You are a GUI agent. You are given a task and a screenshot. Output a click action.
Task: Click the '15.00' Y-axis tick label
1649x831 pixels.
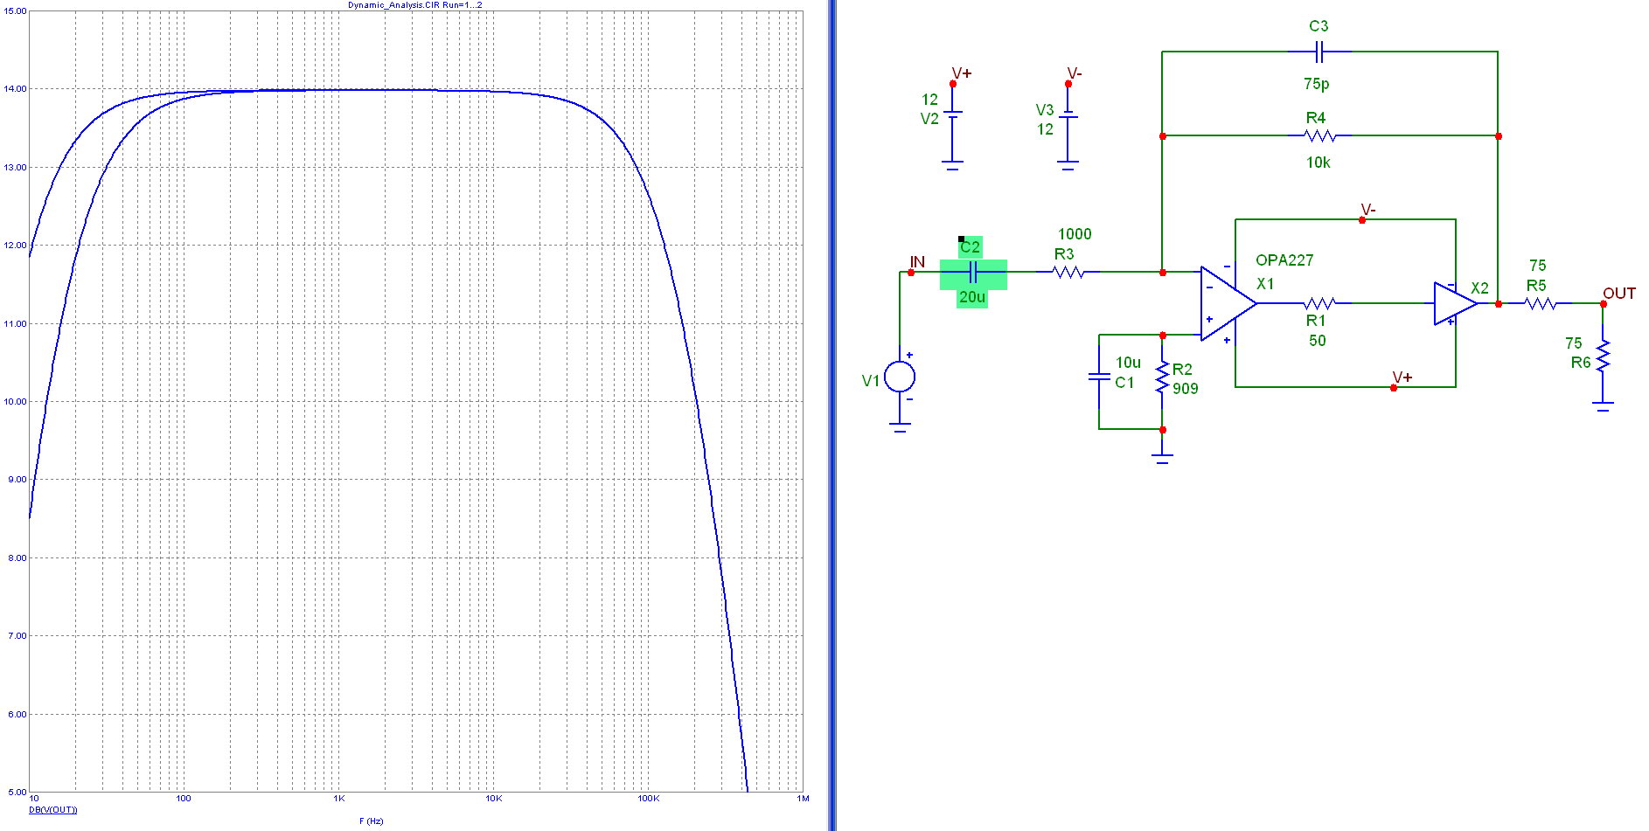[15, 11]
